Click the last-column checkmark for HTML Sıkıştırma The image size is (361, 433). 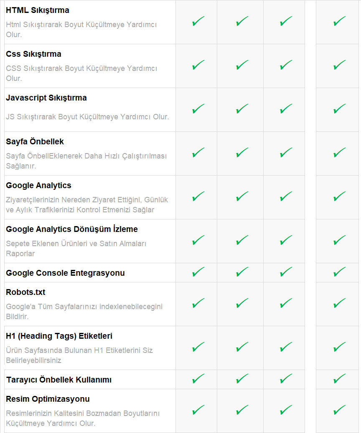[x=339, y=22]
